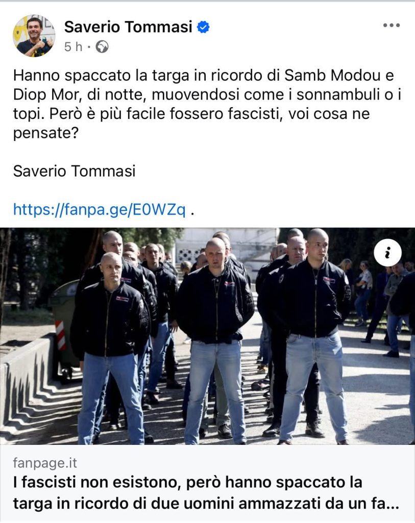Open the Saverio Tommasi profile name
Image resolution: width=415 pixels, height=523 pixels.
(x=128, y=27)
